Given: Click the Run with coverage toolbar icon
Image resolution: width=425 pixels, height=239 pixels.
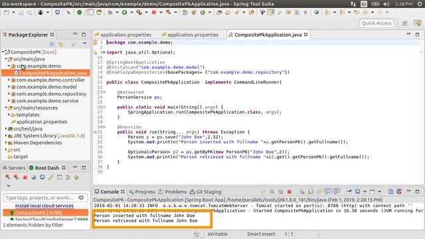Looking at the screenshot, I should click(139, 13).
